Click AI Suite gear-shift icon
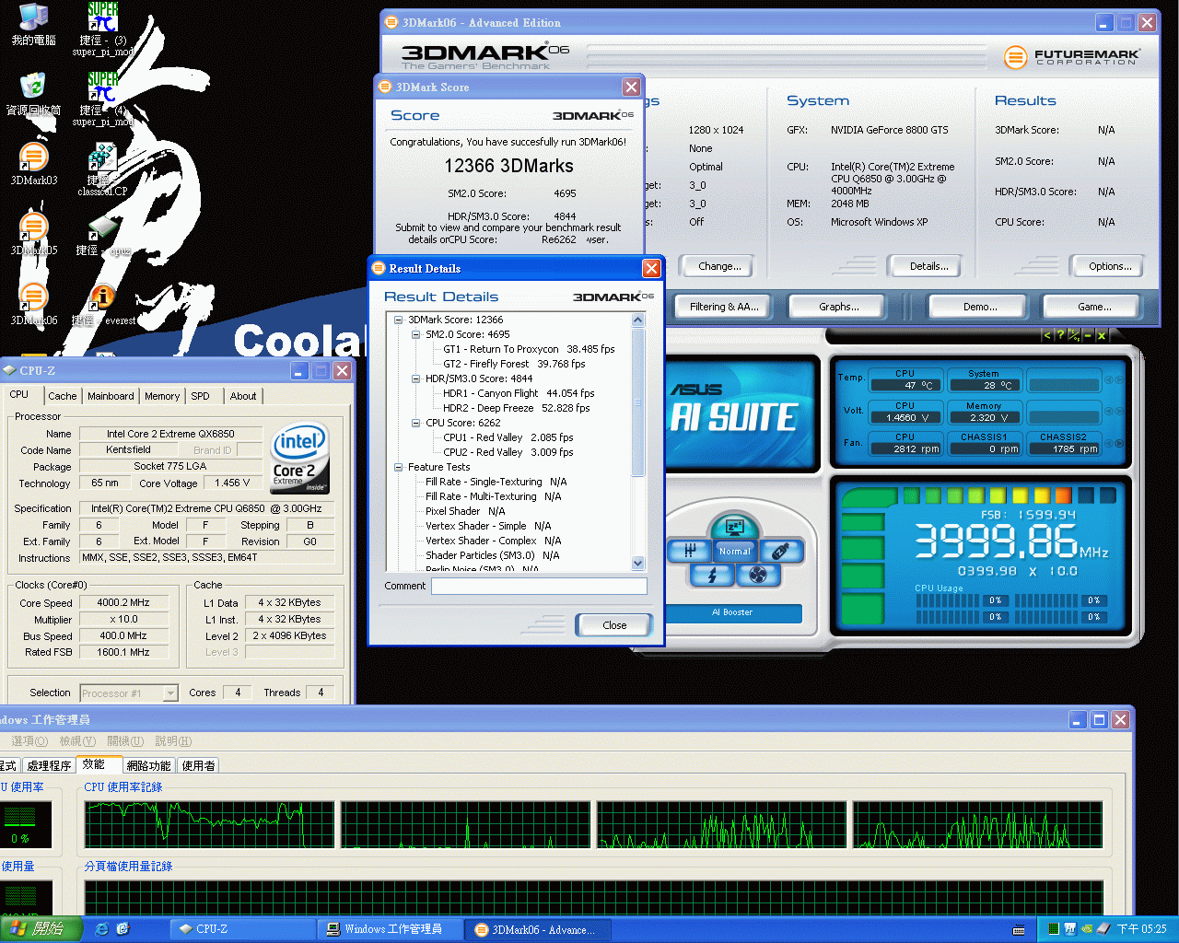 690,551
